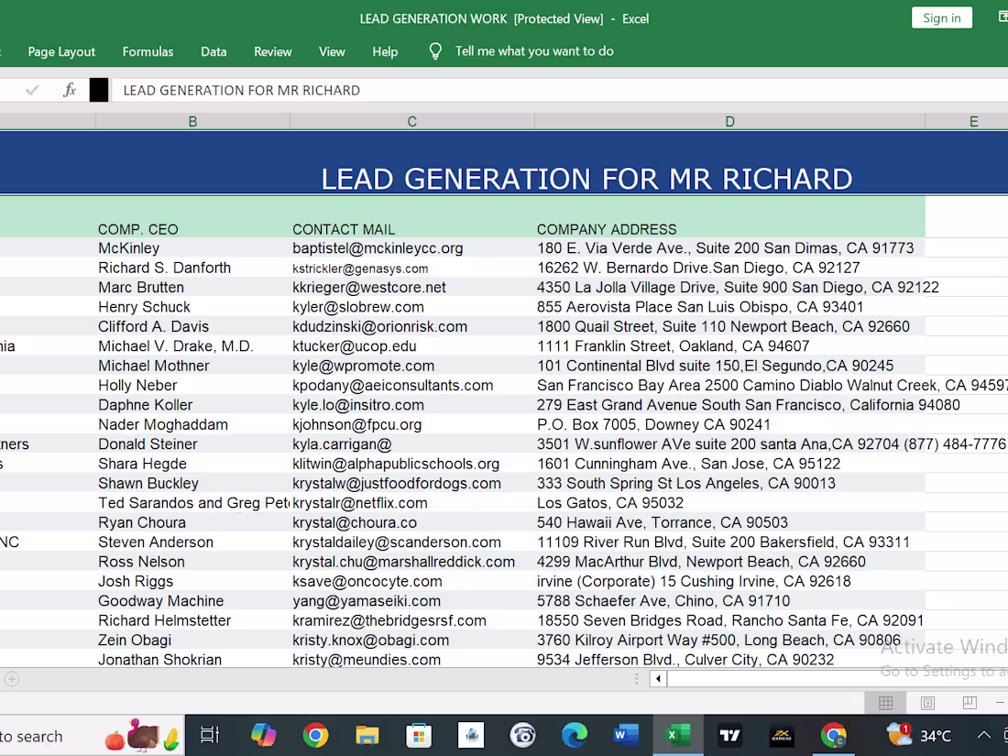Switch to the Data ribbon tab
This screenshot has width=1008, height=756.
pos(214,51)
